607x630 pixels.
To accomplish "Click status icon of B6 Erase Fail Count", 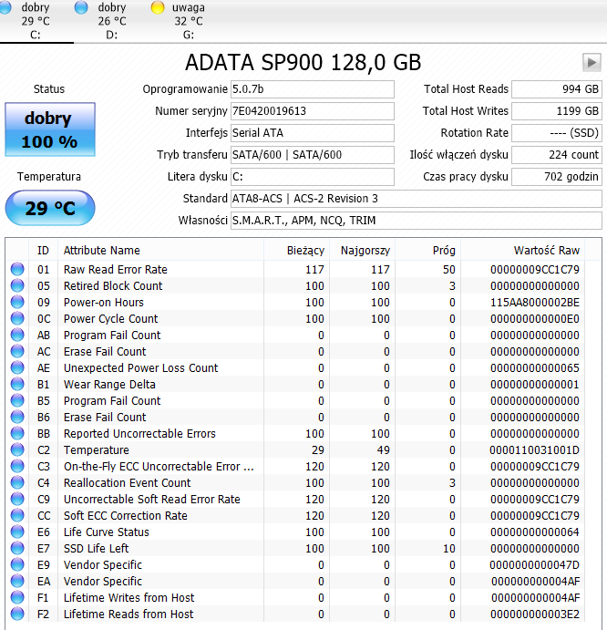I will point(17,417).
